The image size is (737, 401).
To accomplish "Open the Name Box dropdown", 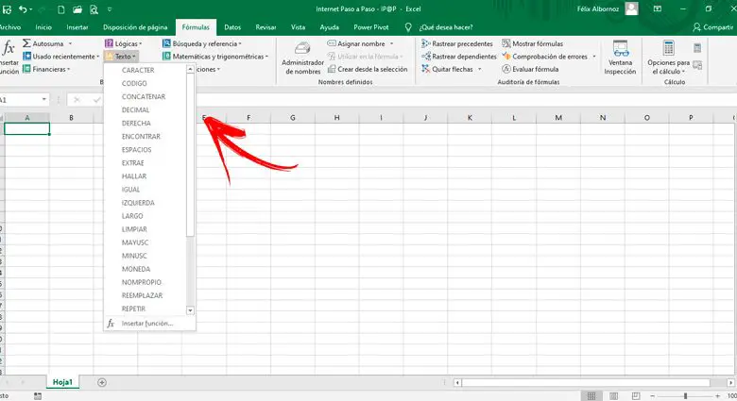I will coord(43,100).
